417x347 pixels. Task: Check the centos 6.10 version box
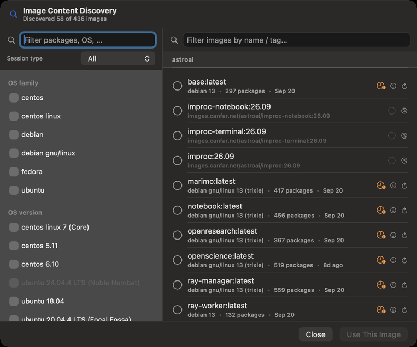14,264
